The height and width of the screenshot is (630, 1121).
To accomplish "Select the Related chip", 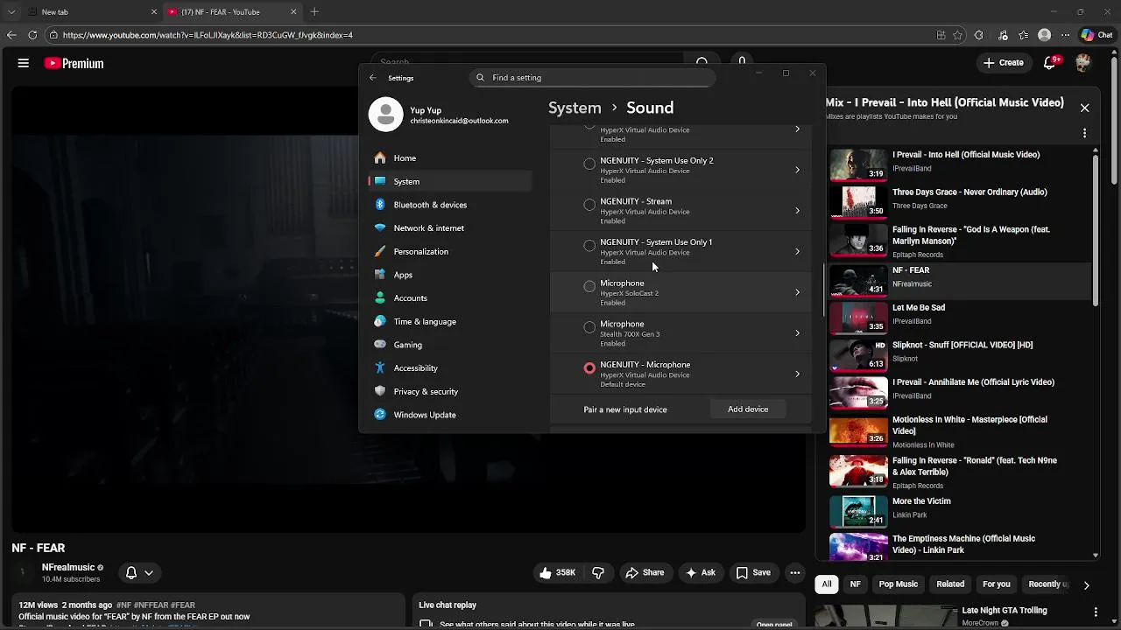I will tap(950, 584).
